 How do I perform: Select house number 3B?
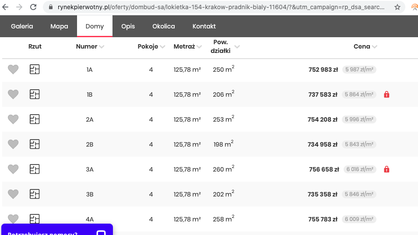point(90,194)
